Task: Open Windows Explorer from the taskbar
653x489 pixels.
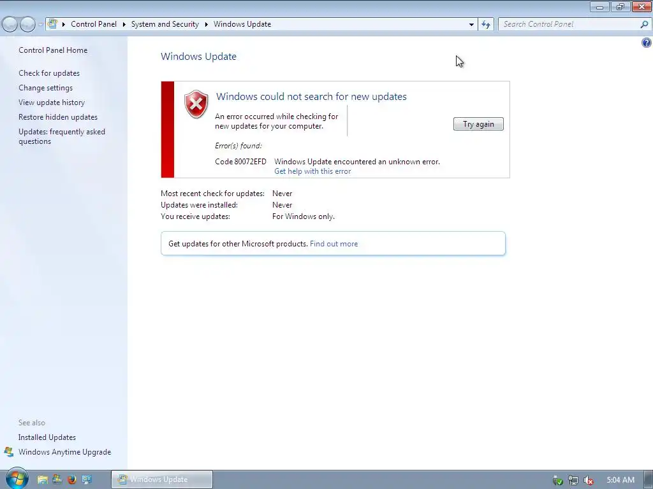Action: pos(42,479)
